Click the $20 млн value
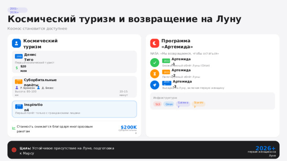The image size is (287, 161). coord(24,68)
